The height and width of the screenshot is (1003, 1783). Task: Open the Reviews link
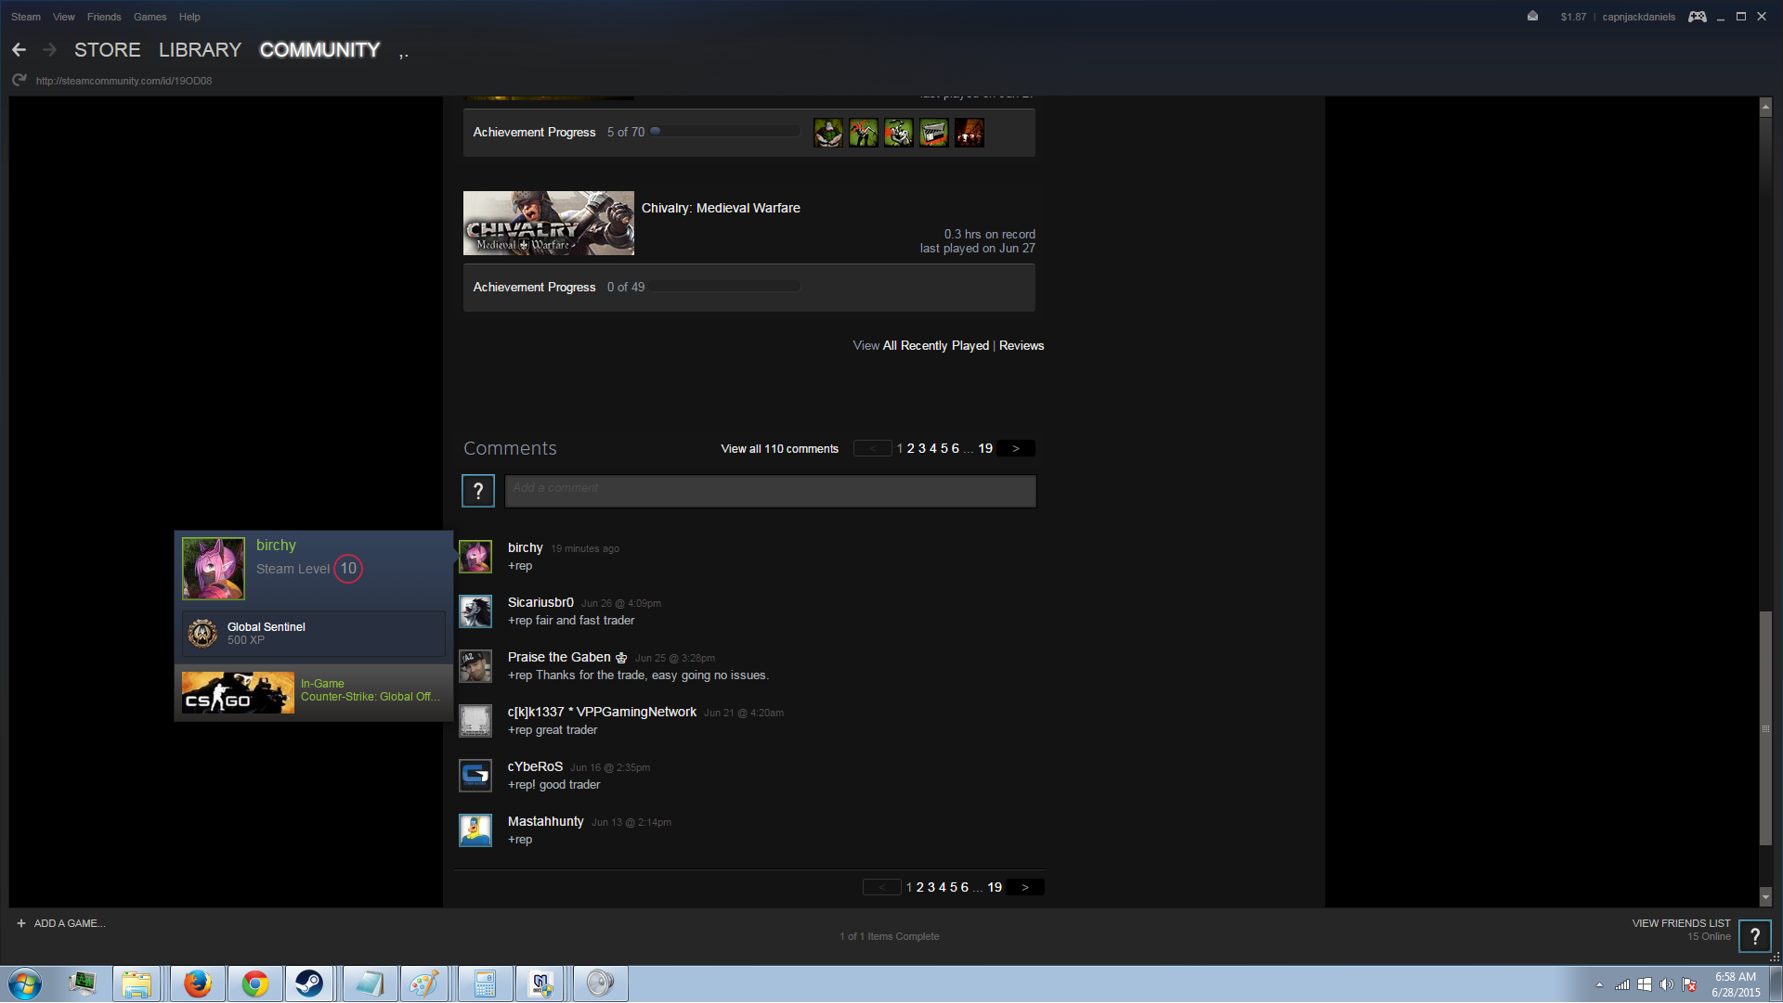(1021, 346)
